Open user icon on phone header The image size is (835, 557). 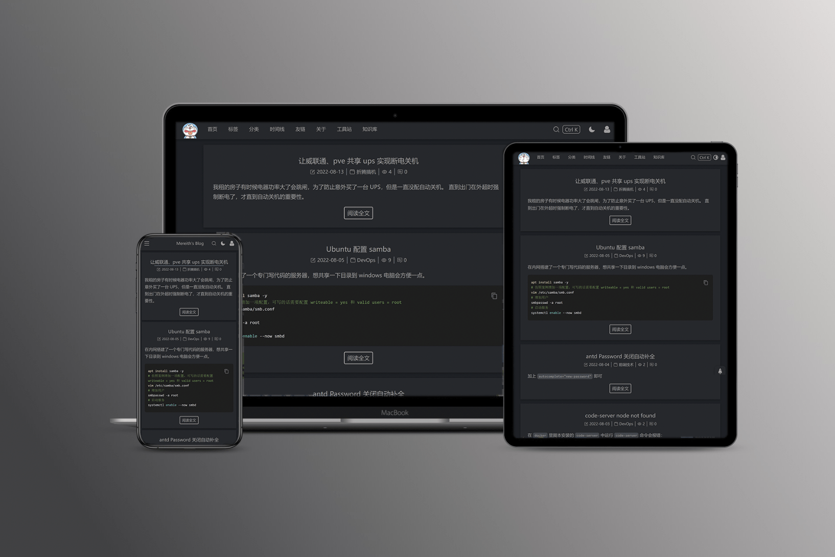[232, 243]
